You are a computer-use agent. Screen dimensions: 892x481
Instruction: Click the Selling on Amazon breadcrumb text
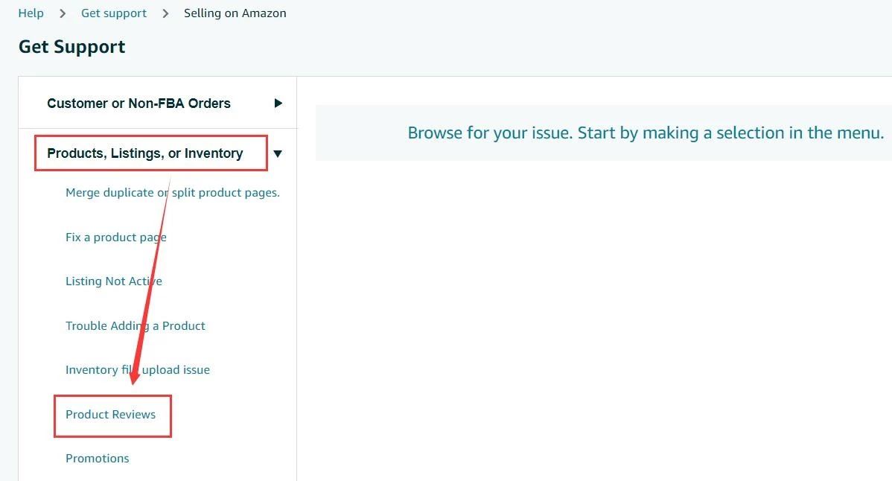coord(235,13)
